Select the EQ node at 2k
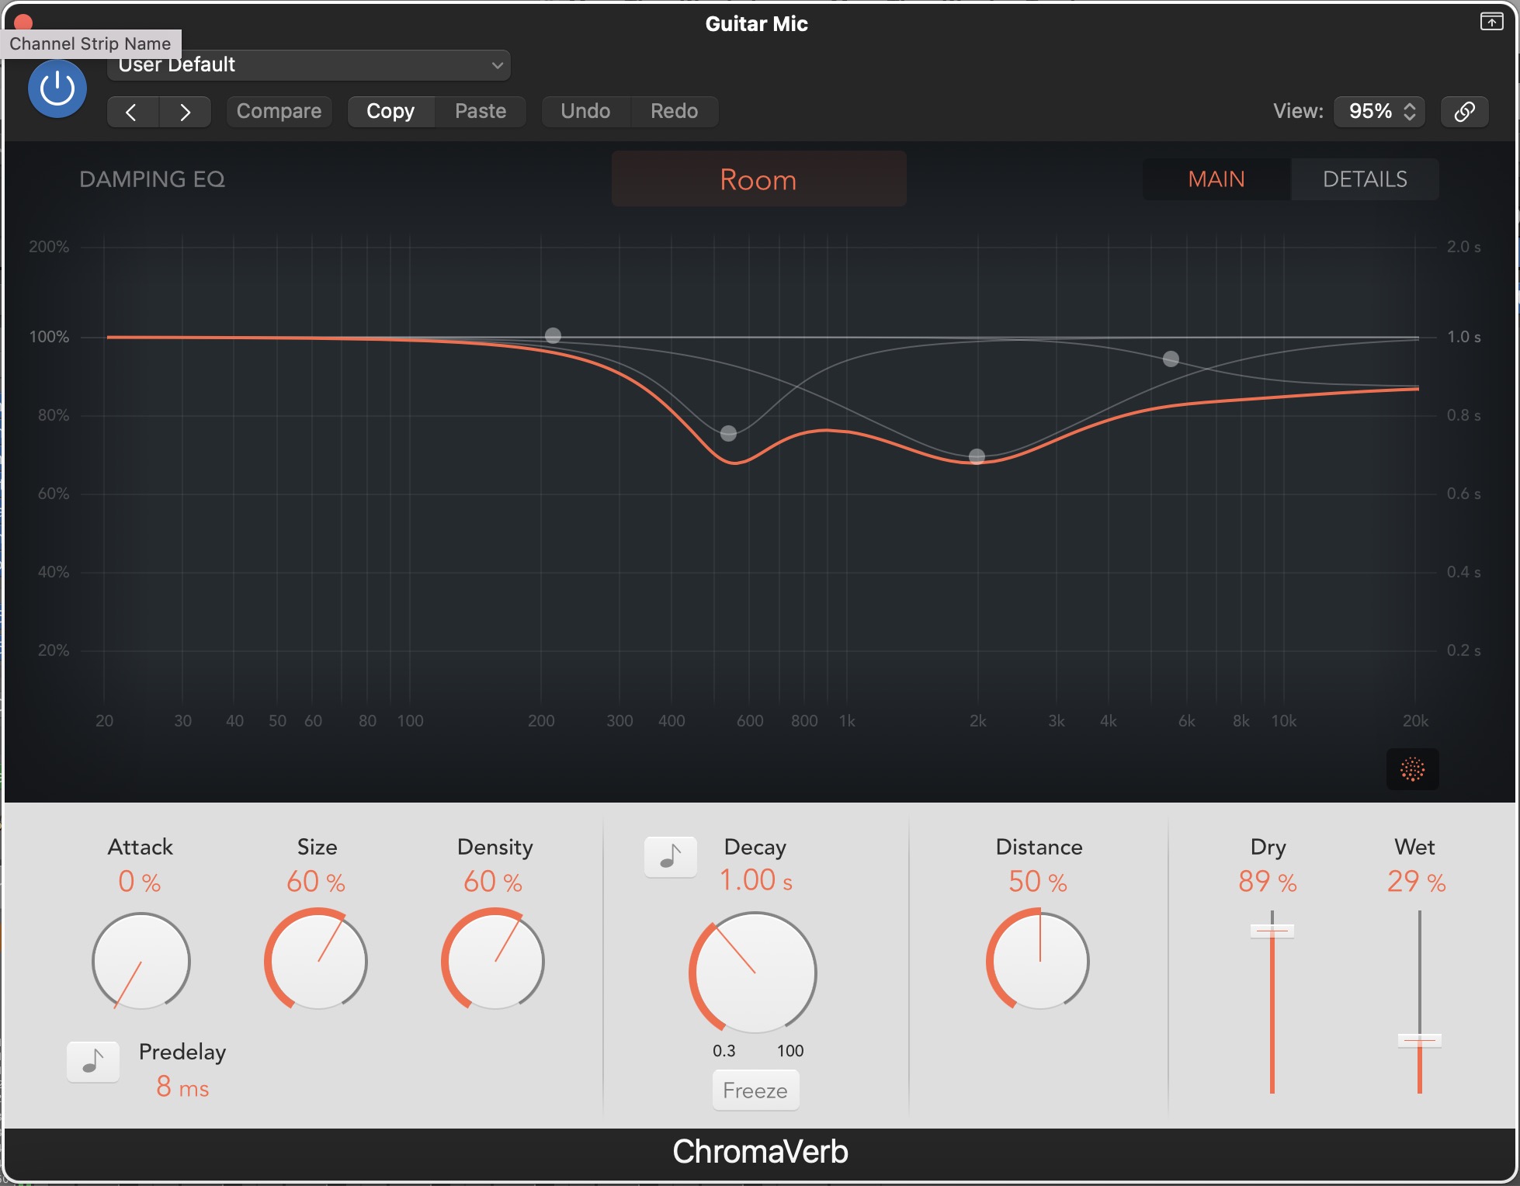 977,456
